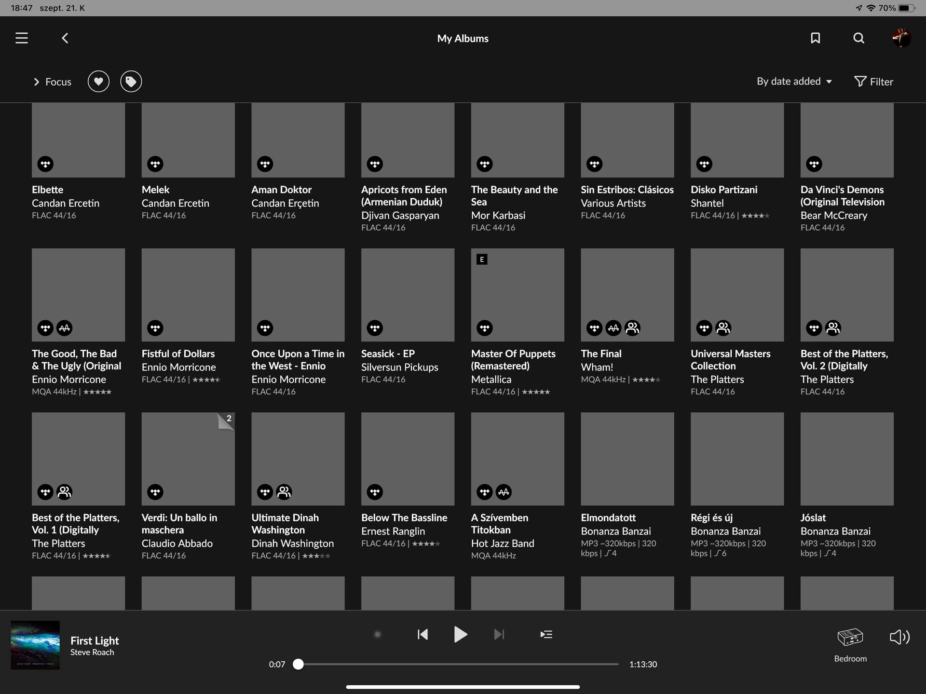Open artist Hot Jazz Band
926x694 pixels.
point(503,543)
